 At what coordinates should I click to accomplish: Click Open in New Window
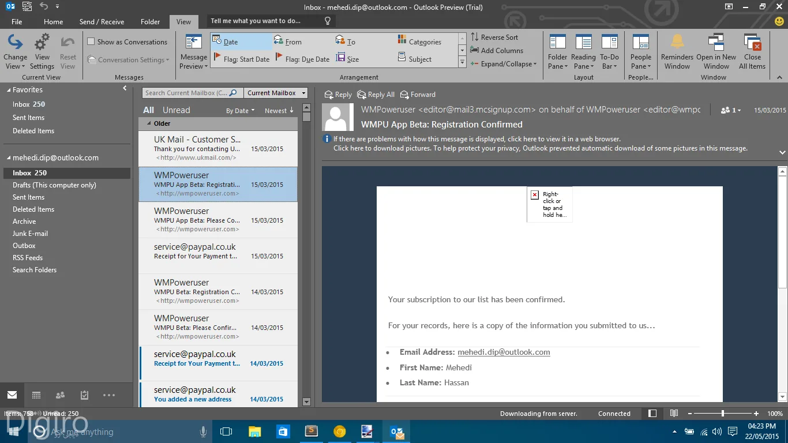click(x=716, y=52)
